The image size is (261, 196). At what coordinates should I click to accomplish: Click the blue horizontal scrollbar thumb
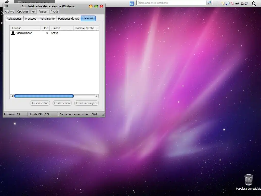point(44,96)
